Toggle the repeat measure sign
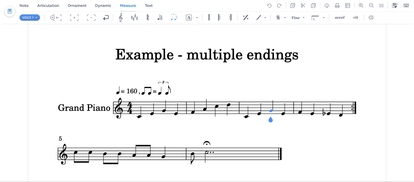The image size is (414, 182). (246, 18)
